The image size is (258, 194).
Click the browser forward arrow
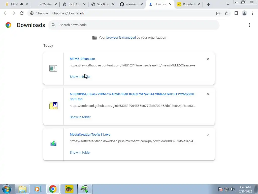tap(14, 13)
